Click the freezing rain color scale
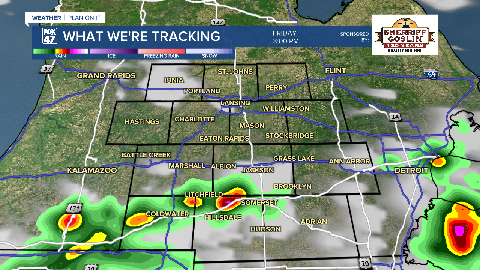Viewport: 480px width, 270px height. coord(162,51)
